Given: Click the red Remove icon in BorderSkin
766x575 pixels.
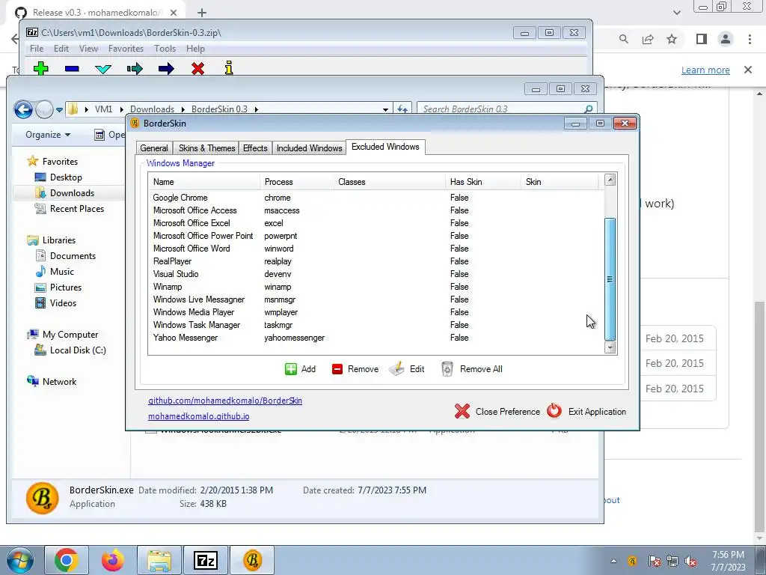Looking at the screenshot, I should tap(337, 369).
